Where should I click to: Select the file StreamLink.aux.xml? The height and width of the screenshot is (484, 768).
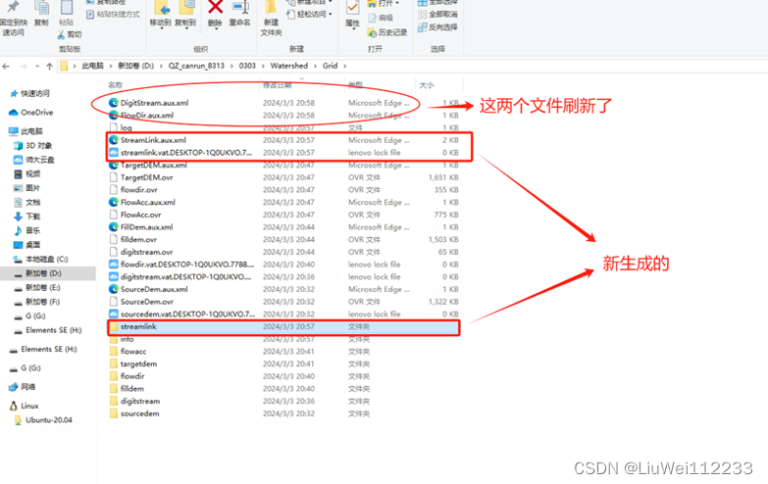tap(153, 140)
